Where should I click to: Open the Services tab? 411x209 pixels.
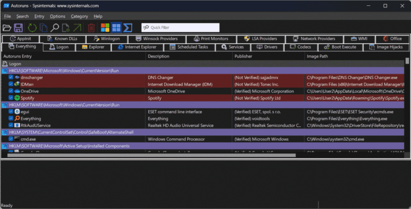pyautogui.click(x=233, y=47)
